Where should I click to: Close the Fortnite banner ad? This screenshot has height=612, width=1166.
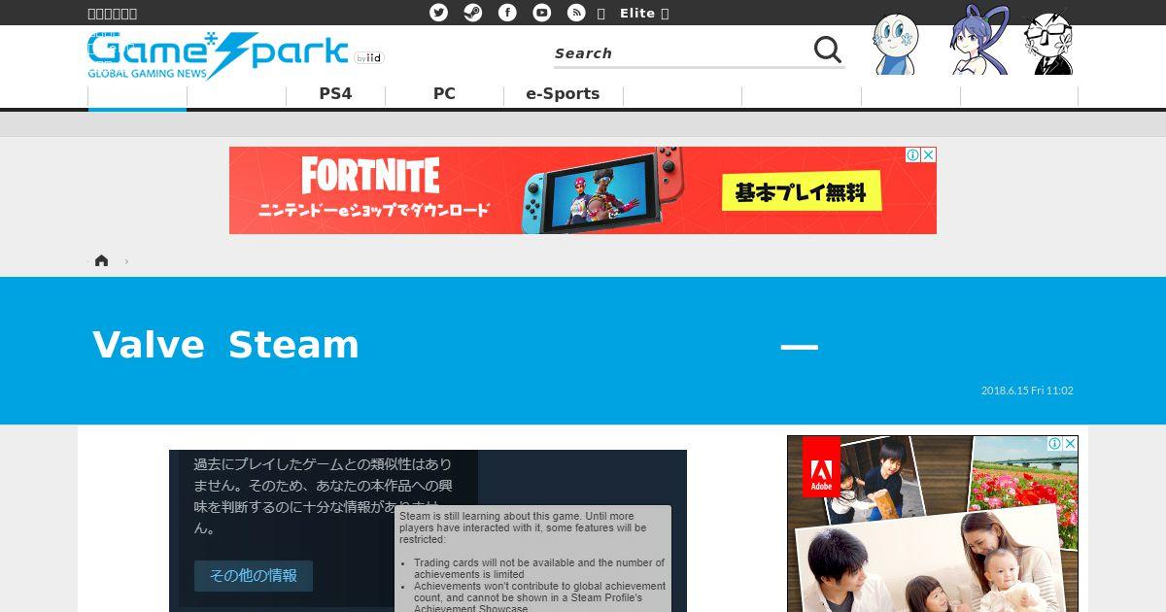pos(929,154)
